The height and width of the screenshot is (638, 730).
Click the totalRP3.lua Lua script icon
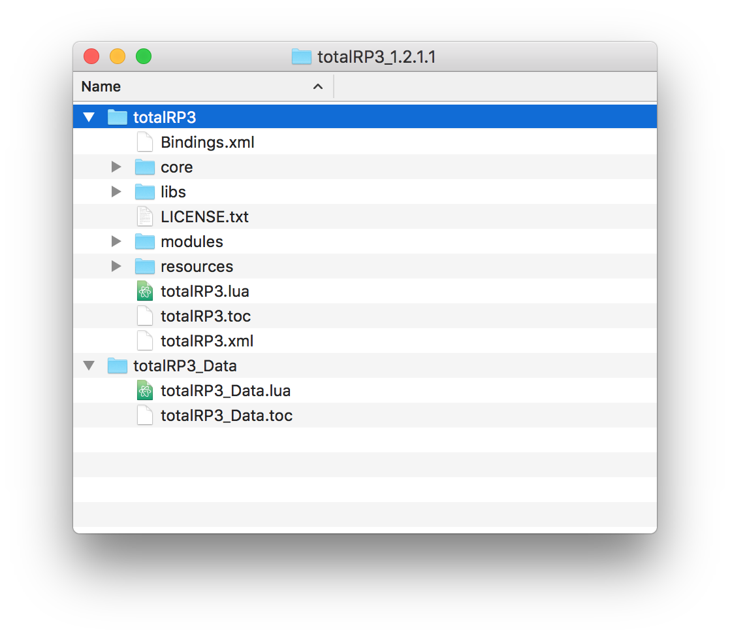[x=144, y=290]
